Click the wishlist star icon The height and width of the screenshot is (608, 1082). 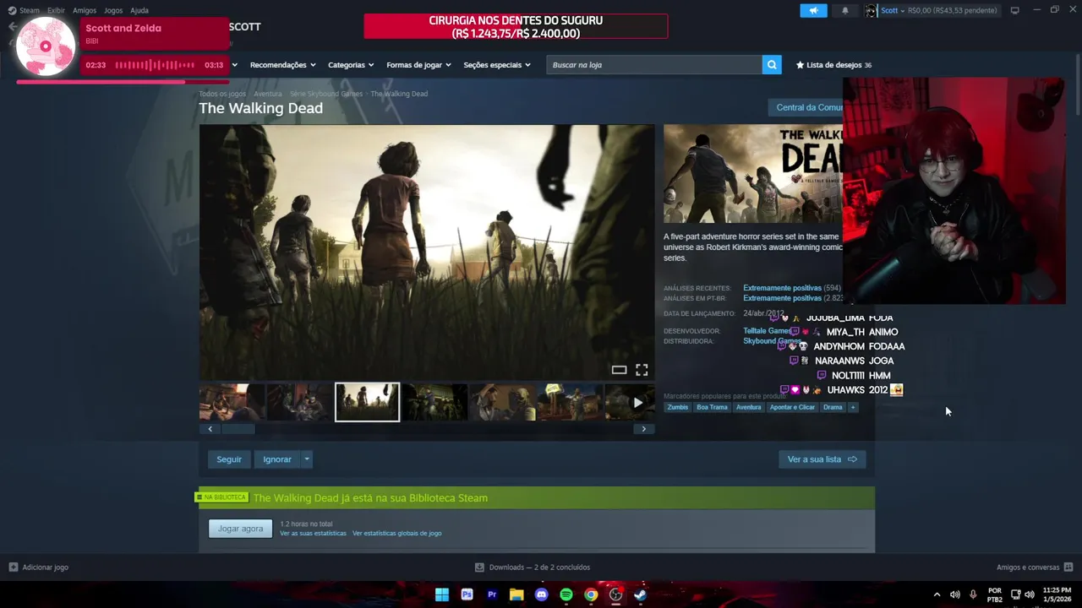point(800,65)
